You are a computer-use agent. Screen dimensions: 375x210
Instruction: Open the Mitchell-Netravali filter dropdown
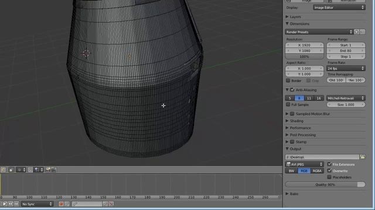[x=346, y=98]
